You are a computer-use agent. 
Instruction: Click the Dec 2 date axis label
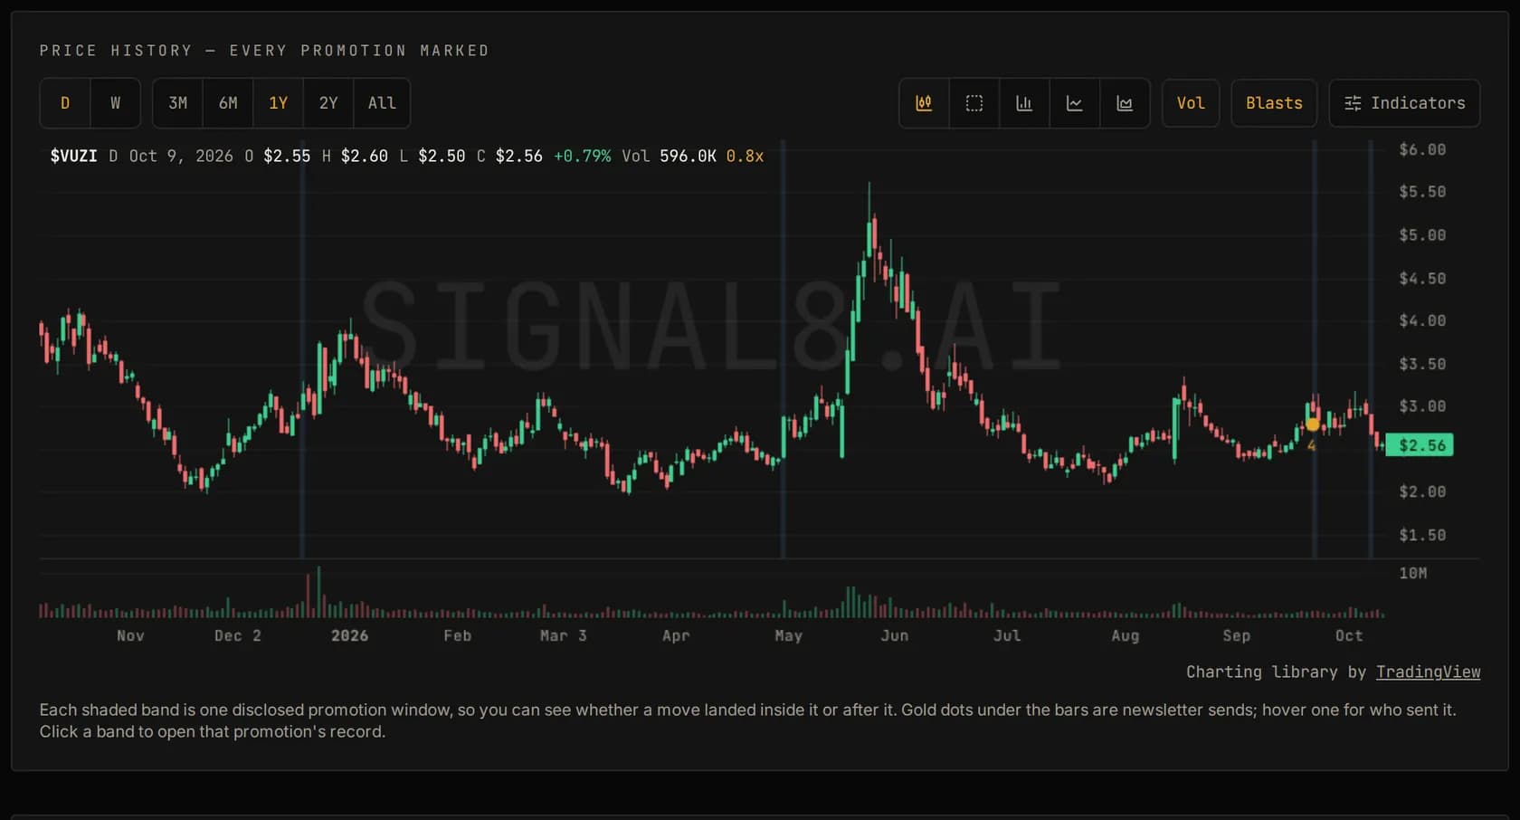[238, 635]
